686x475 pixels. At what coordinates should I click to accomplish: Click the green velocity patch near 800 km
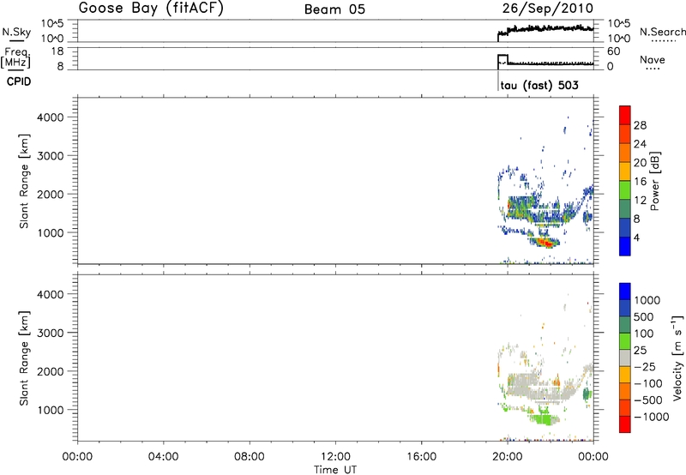[544, 418]
